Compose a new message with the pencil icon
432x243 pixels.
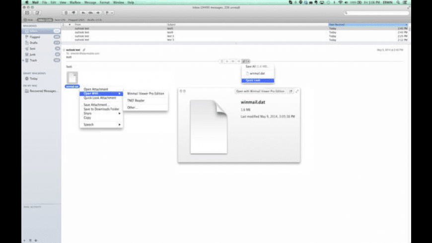click(x=37, y=13)
